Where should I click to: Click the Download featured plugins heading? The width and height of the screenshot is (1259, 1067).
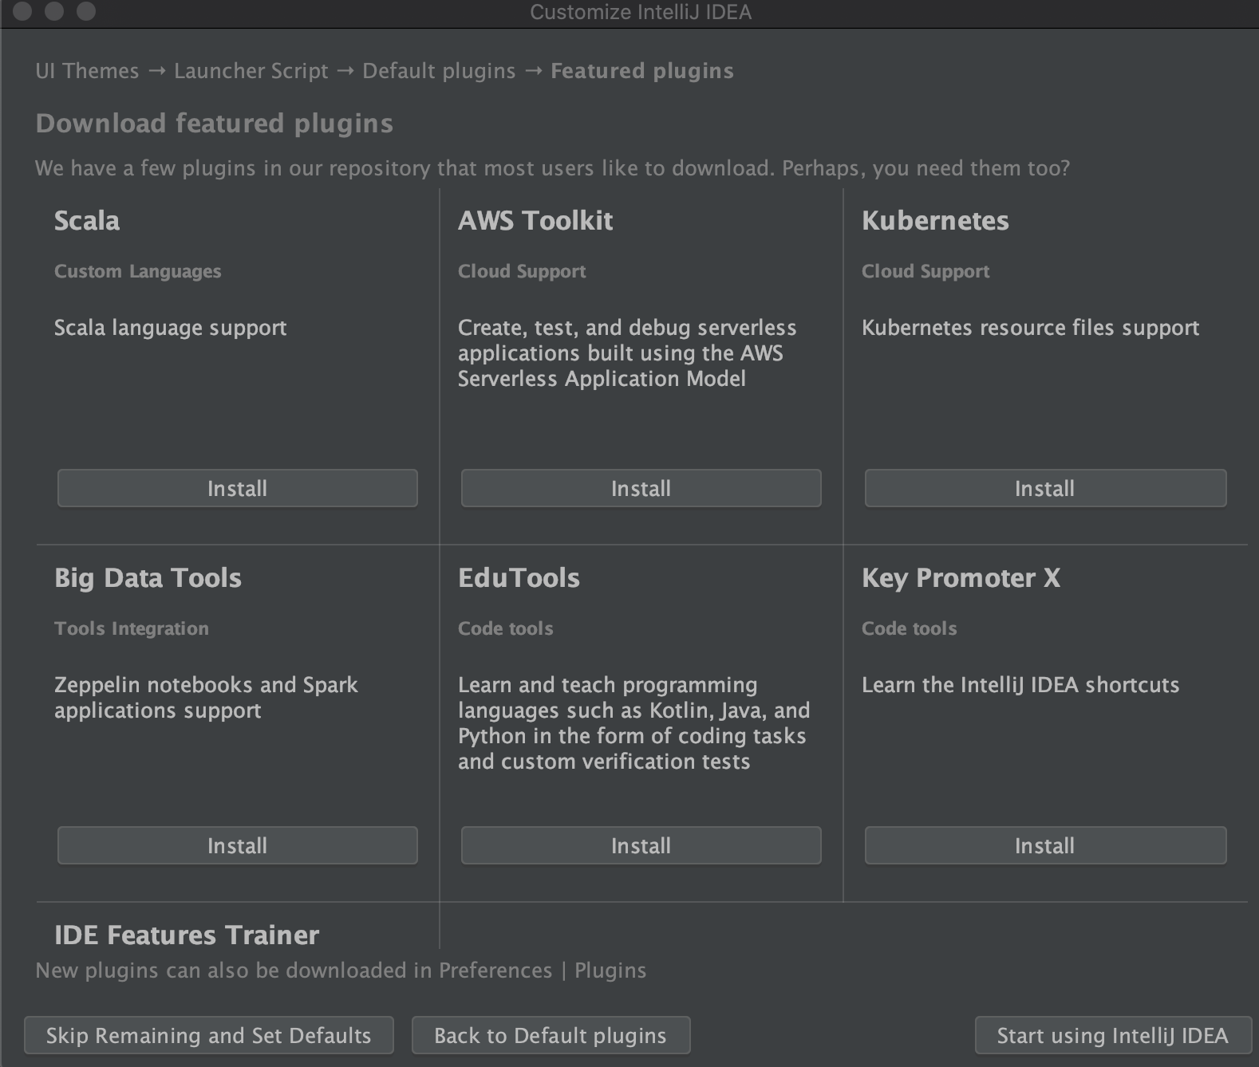pos(214,124)
